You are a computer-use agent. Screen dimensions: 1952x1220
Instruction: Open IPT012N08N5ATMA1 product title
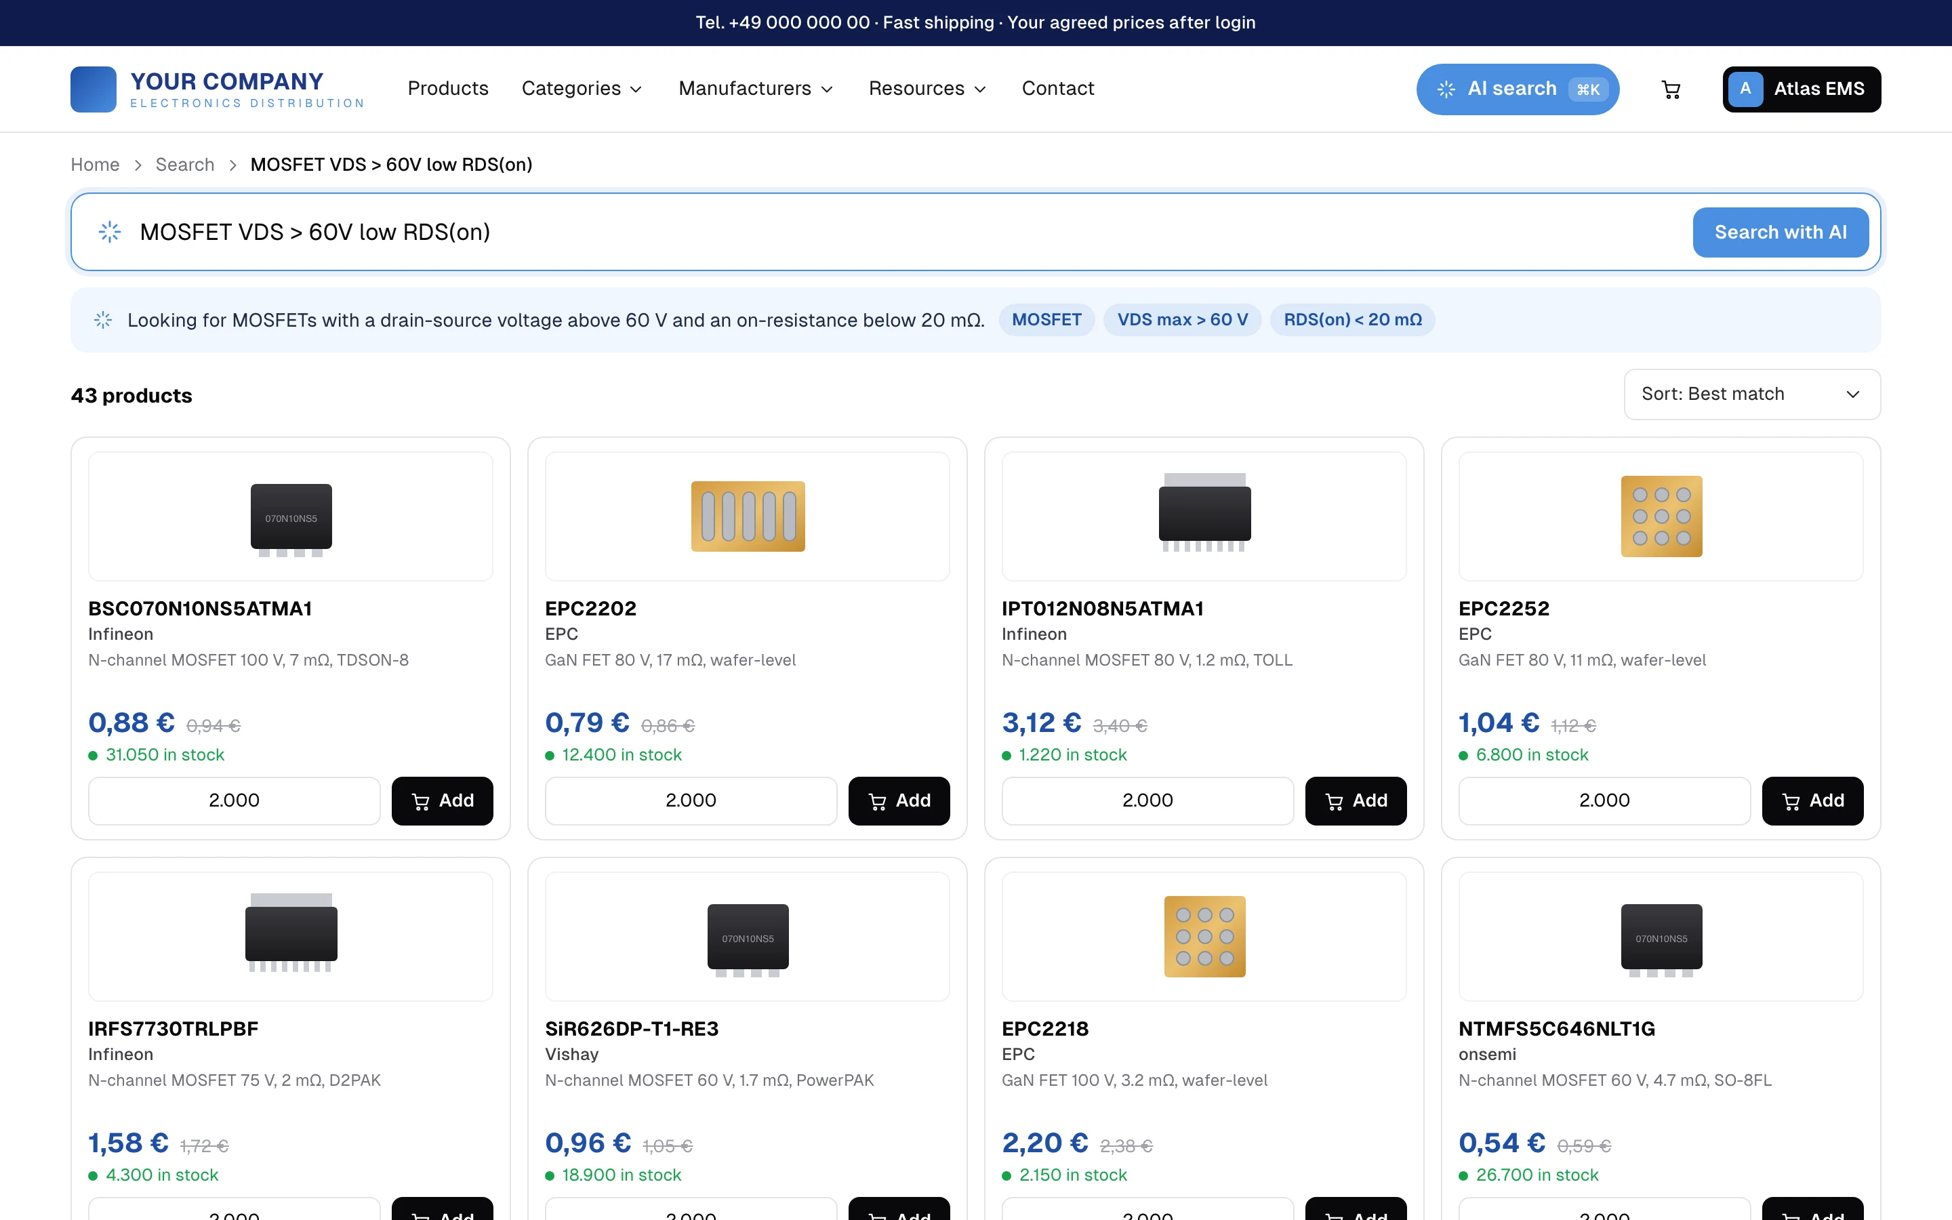pos(1103,609)
